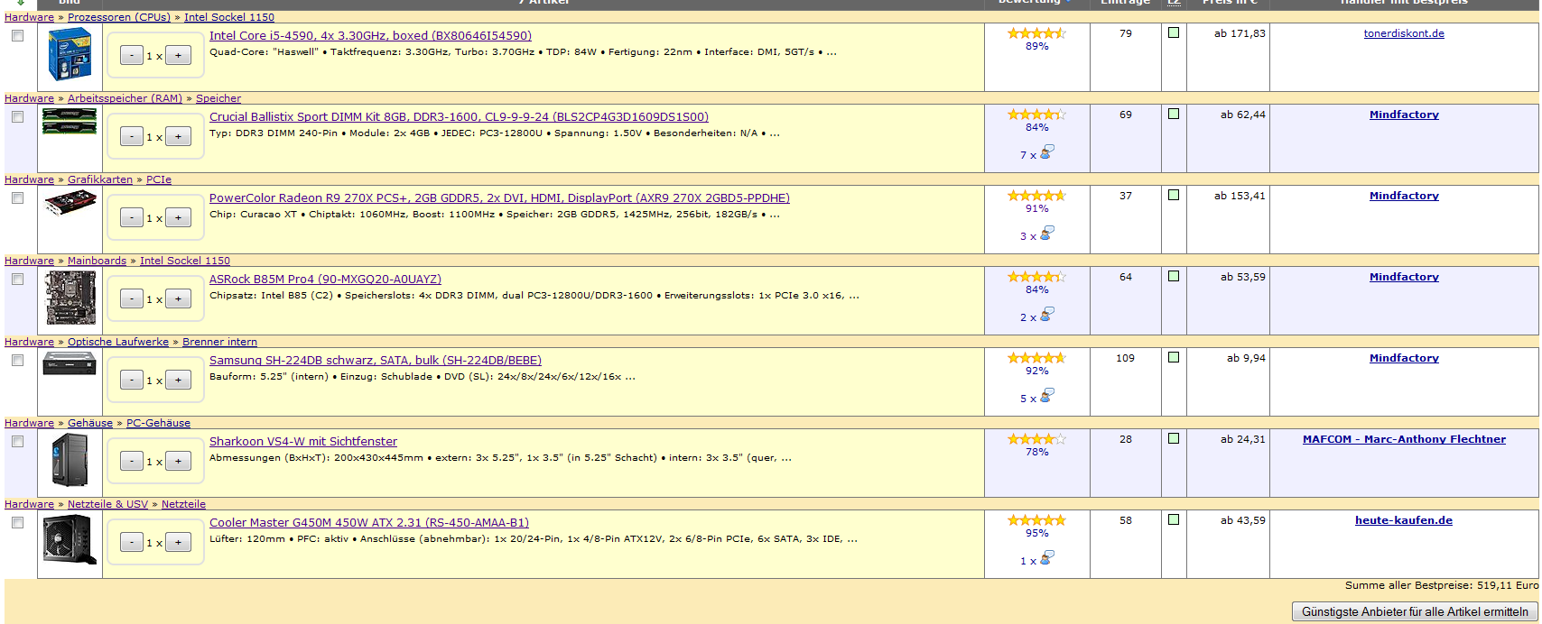The image size is (1542, 624).
Task: Decrease quantity of Cooler Master G450M
Action: [132, 543]
